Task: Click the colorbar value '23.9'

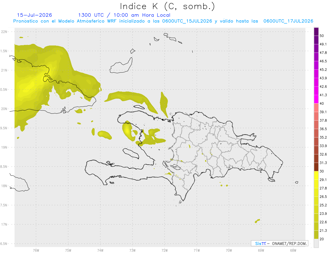Action: (x=323, y=214)
